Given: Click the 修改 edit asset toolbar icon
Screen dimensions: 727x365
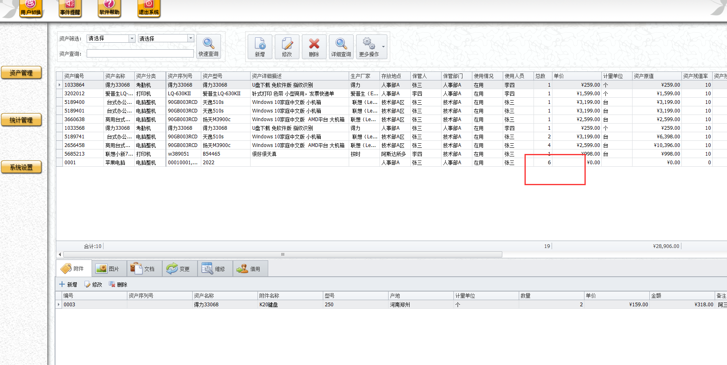Looking at the screenshot, I should pyautogui.click(x=287, y=44).
